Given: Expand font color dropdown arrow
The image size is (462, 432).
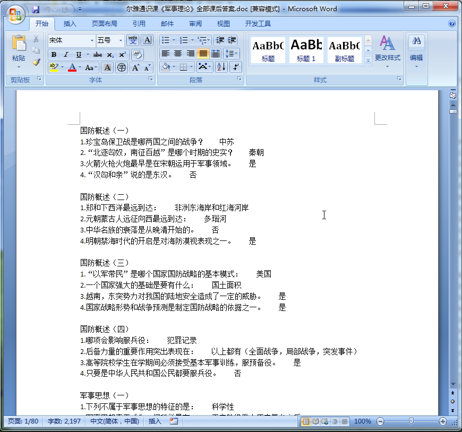Looking at the screenshot, I should coord(80,67).
